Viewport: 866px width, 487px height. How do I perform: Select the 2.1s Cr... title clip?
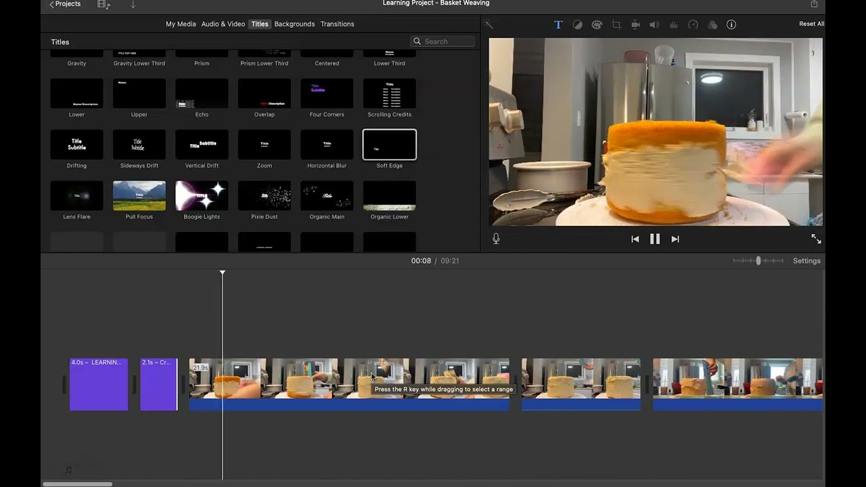pyautogui.click(x=159, y=384)
